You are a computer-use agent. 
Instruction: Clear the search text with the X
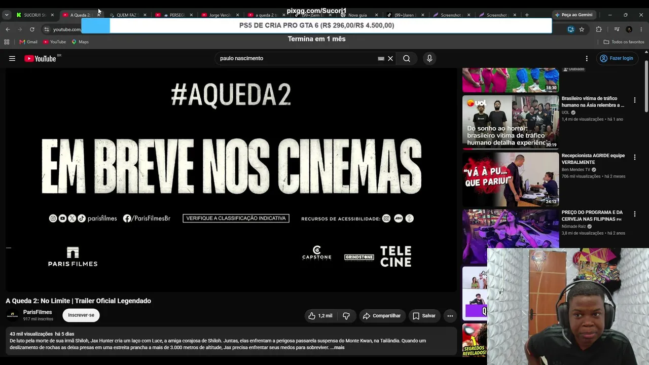390,58
